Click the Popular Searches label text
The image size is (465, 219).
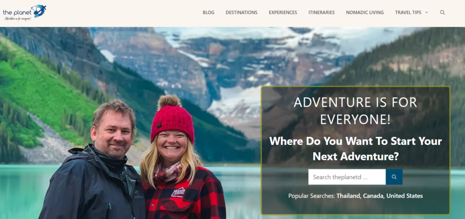point(312,196)
